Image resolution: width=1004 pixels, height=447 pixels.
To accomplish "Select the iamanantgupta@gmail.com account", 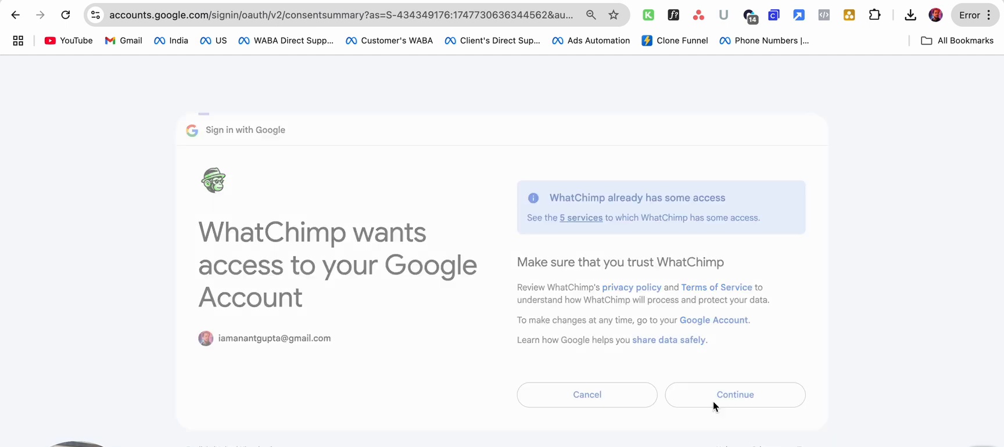I will click(264, 338).
